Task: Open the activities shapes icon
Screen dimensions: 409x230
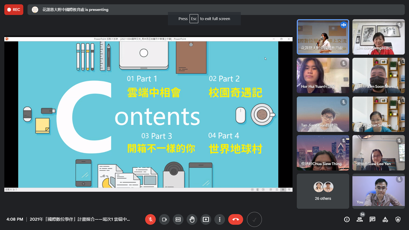Action: (385, 219)
